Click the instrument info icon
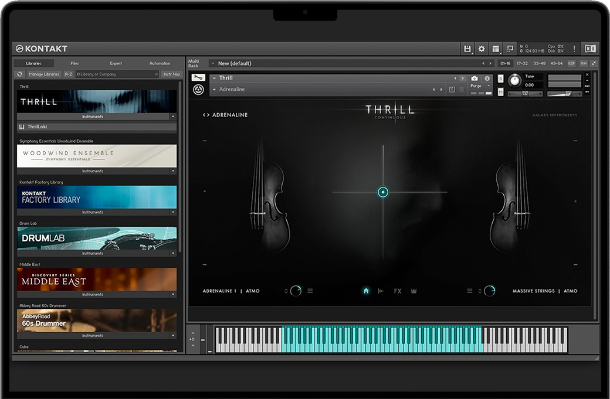 click(487, 78)
